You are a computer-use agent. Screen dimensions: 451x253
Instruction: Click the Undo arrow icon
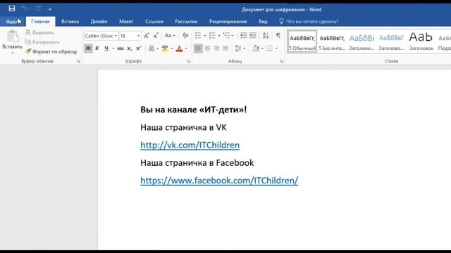[24, 8]
